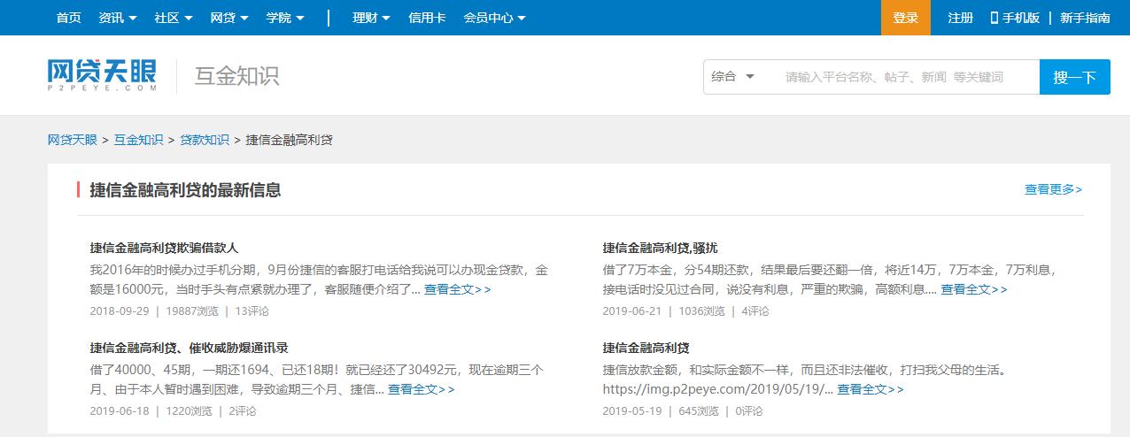The height and width of the screenshot is (437, 1130).
Task: Click the date 2019-06-21
Action: [632, 311]
